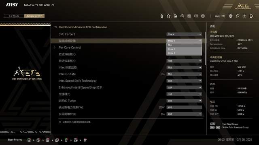Choose the 禁止 option in open dropdown list
This screenshot has width=259, height=145.
(184, 45)
